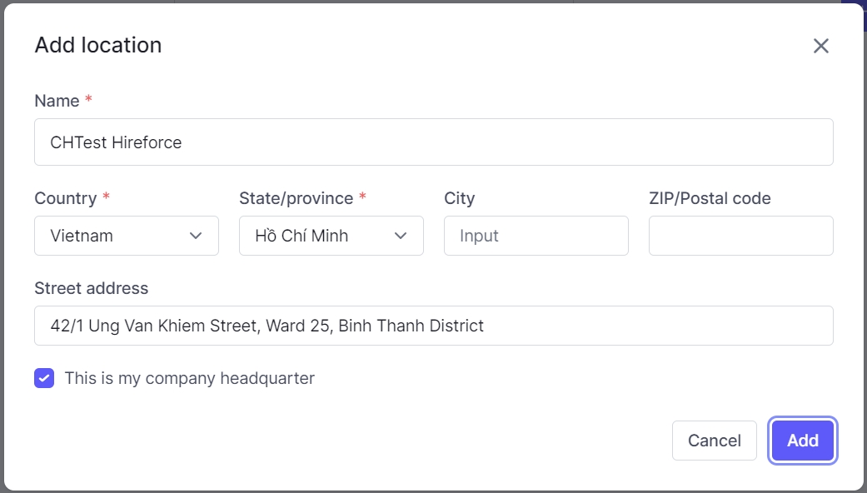Image resolution: width=867 pixels, height=493 pixels.
Task: Focus the City input field
Action: coord(536,236)
